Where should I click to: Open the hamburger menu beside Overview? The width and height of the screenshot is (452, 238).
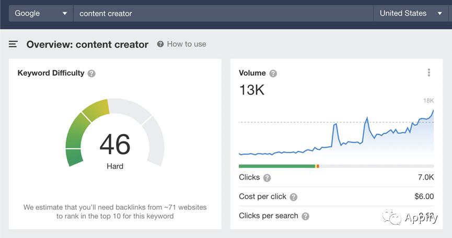tap(14, 44)
